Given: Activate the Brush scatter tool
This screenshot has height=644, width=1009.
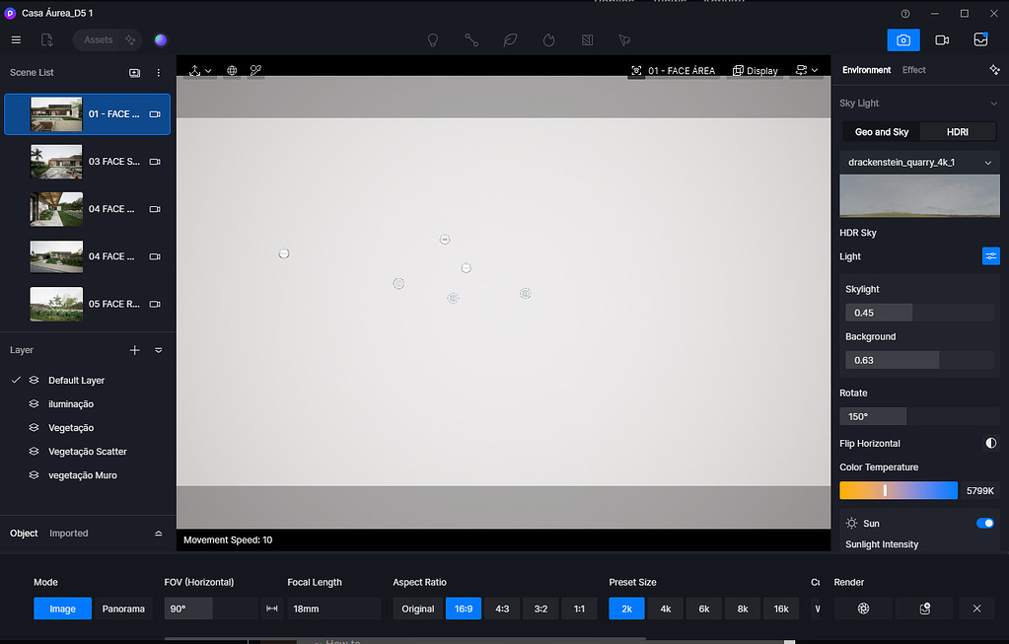Looking at the screenshot, I should [x=623, y=39].
